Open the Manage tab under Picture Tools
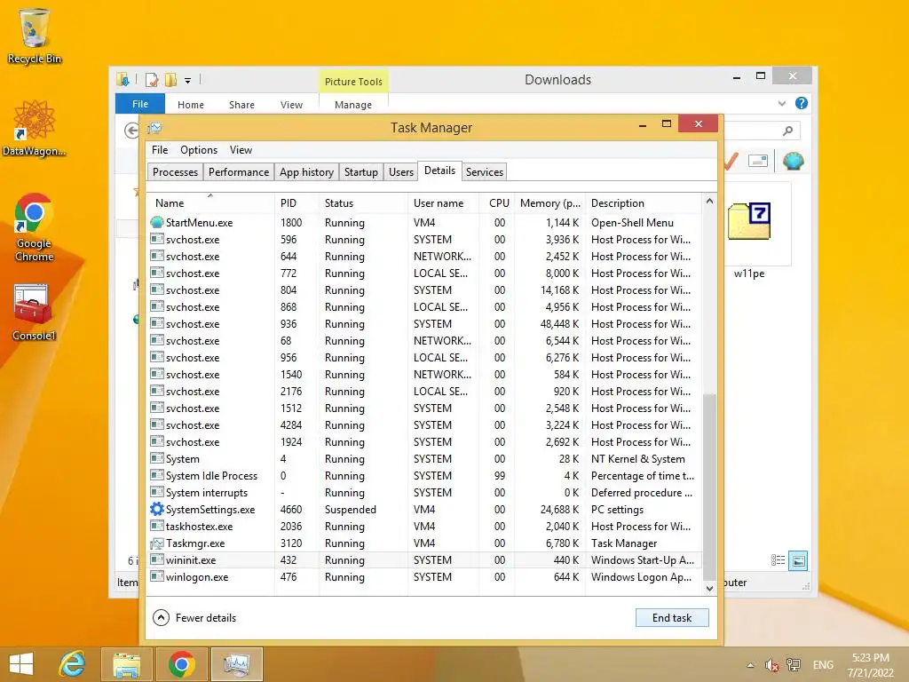The height and width of the screenshot is (682, 909). click(353, 105)
